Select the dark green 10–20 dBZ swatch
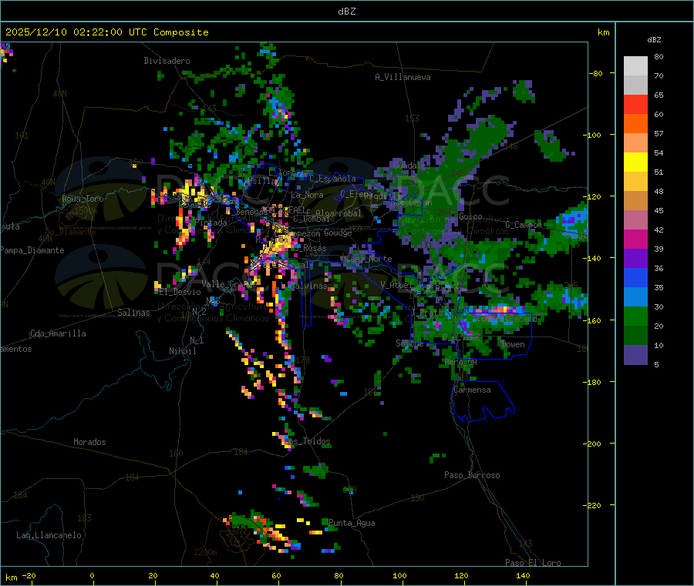The image size is (694, 586). click(635, 336)
